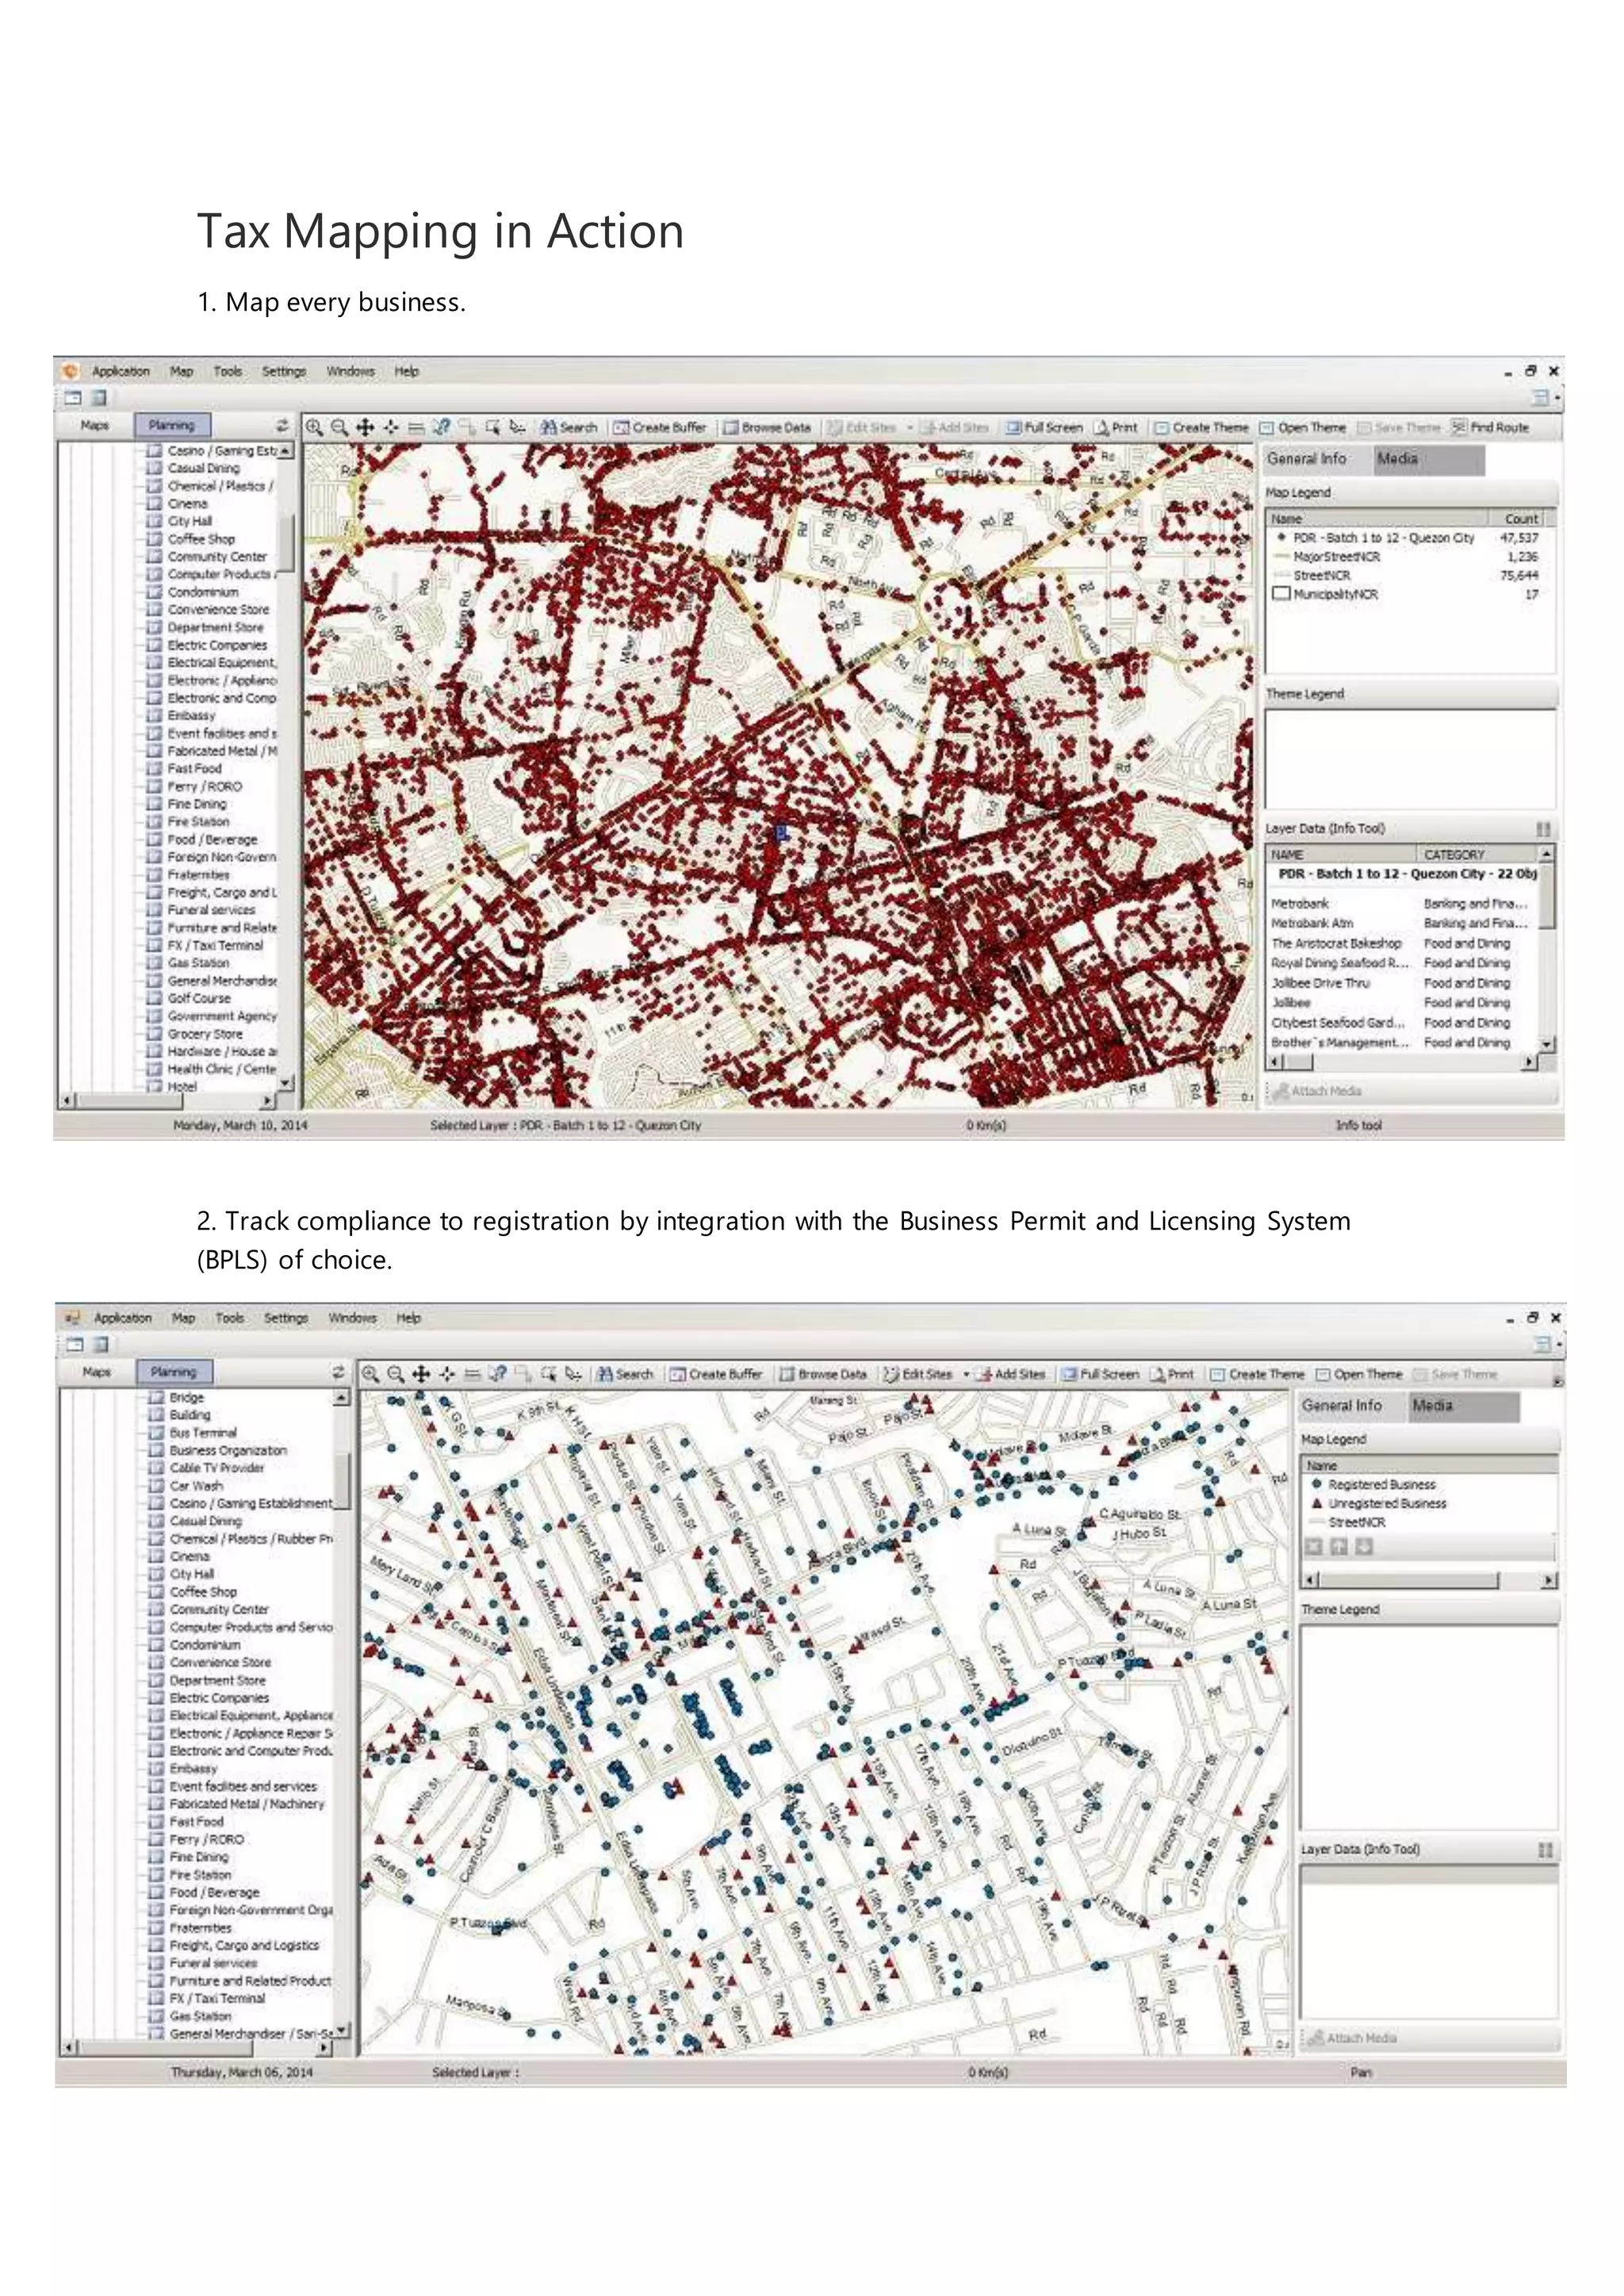
Task: Open the Tools menu in the top window
Action: point(227,371)
